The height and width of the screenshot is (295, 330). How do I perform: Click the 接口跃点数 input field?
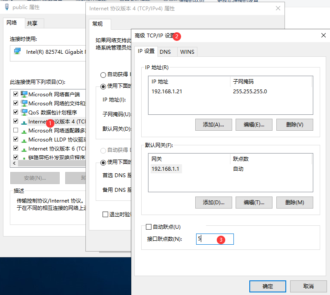[x=215, y=239]
